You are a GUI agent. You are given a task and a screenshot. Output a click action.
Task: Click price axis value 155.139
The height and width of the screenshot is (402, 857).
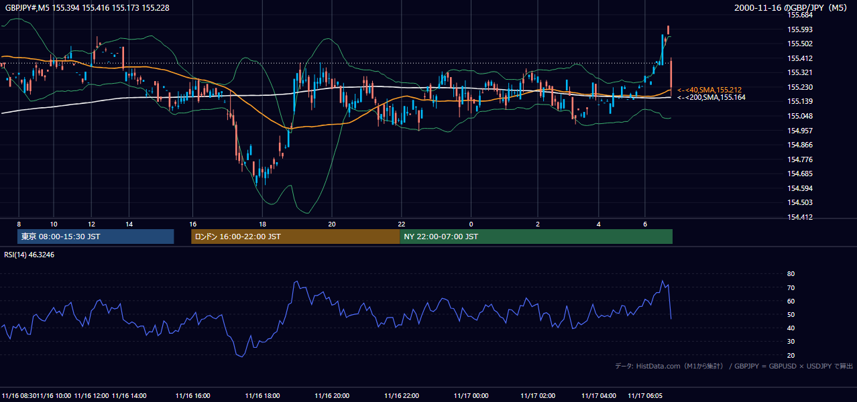799,101
